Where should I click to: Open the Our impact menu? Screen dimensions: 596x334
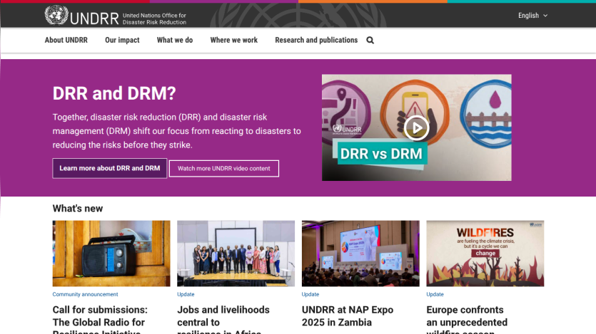(x=122, y=40)
